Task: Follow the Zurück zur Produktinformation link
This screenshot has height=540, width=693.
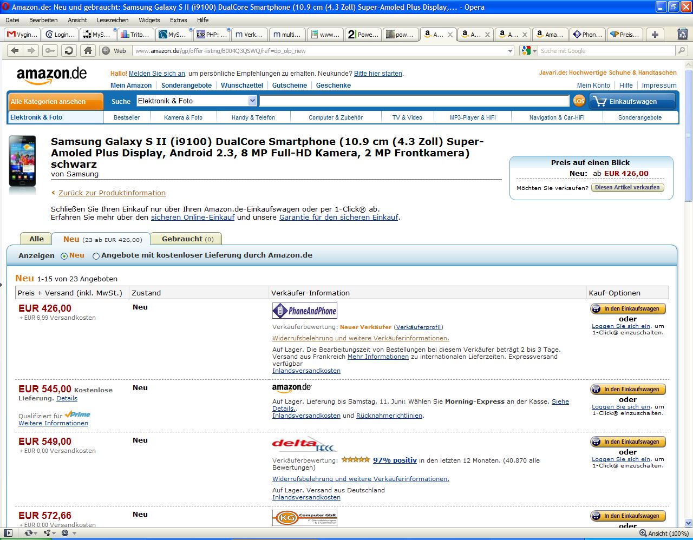Action: [x=112, y=193]
